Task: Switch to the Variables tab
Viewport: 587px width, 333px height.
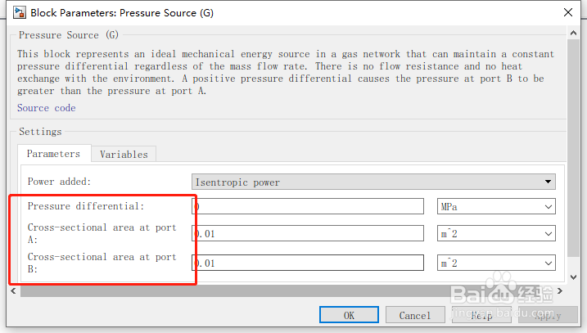Action: [x=124, y=155]
